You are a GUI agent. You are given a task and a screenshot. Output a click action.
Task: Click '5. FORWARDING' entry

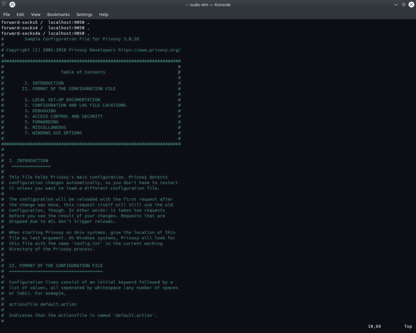(x=42, y=122)
